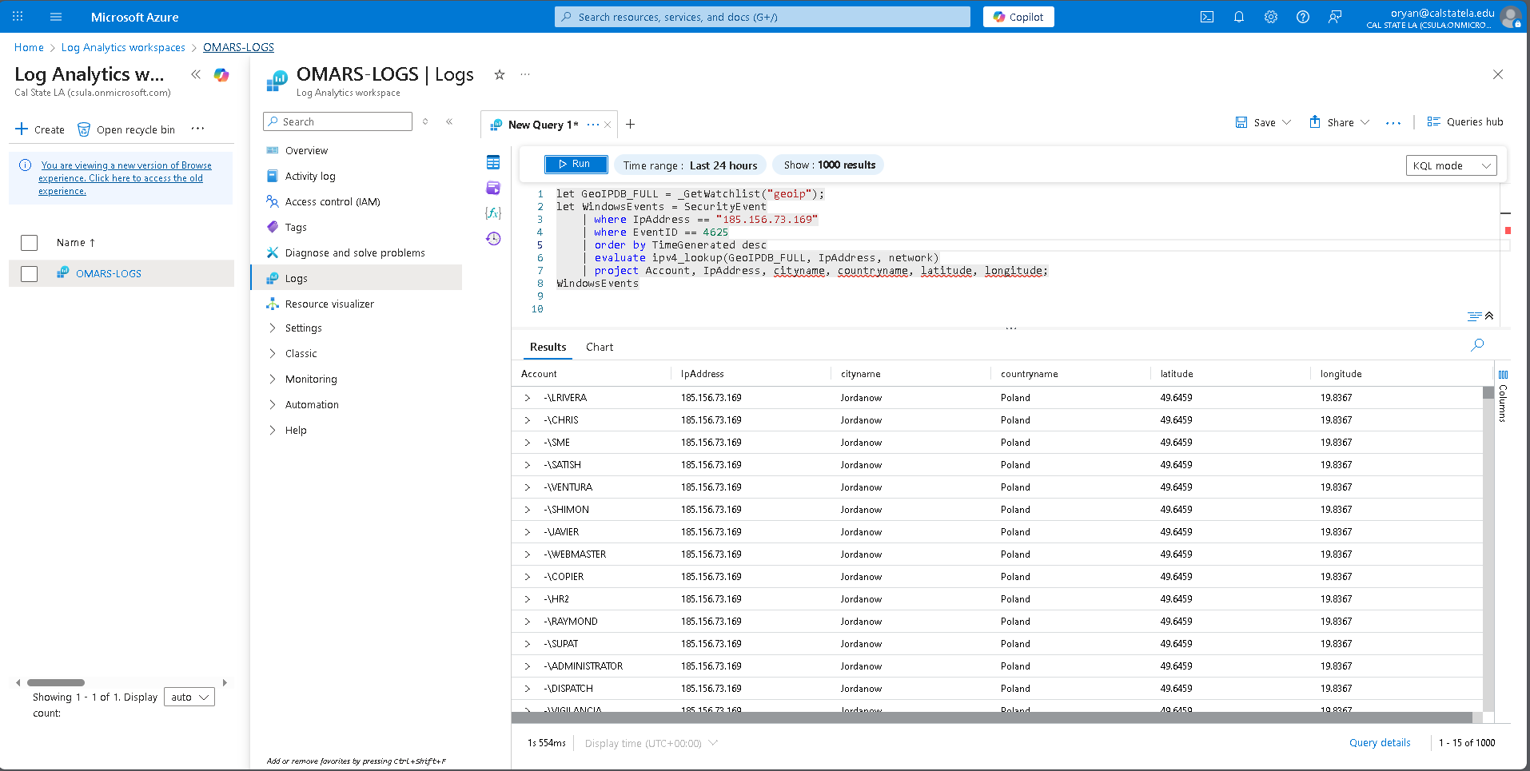Open the Display count auto dropdown

[189, 697]
